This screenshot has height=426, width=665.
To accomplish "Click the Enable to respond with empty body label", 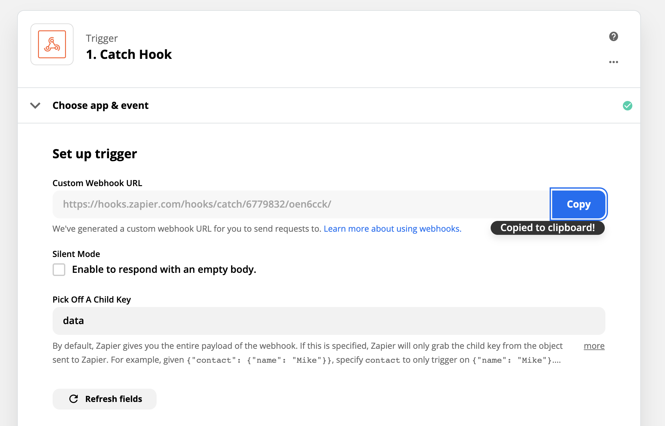I will pyautogui.click(x=164, y=269).
